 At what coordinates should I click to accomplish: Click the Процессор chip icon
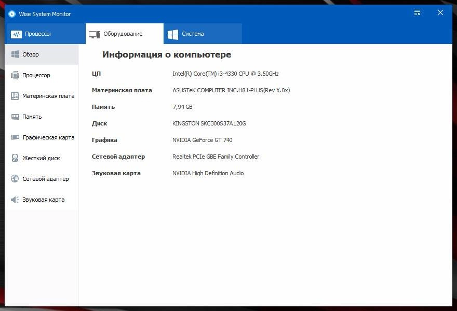click(x=15, y=75)
